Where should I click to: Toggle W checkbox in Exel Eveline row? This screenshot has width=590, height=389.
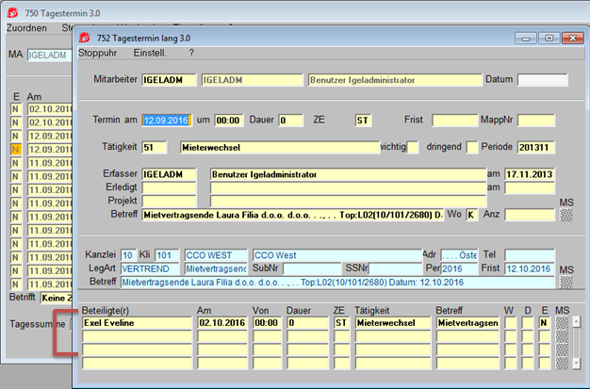point(510,323)
